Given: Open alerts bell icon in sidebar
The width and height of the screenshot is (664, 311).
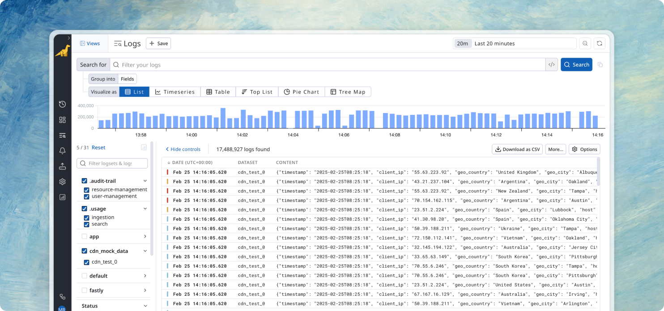Looking at the screenshot, I should [x=62, y=151].
